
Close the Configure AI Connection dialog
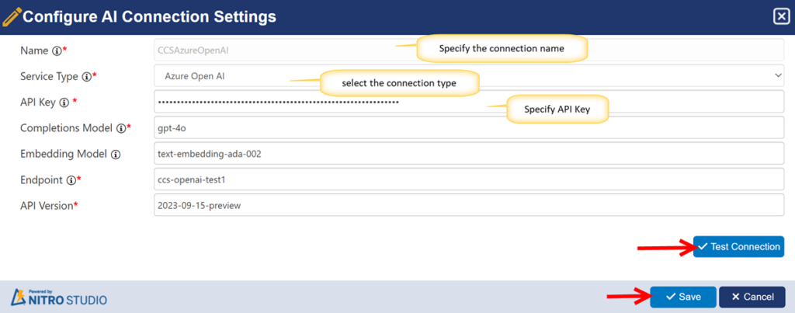(781, 16)
